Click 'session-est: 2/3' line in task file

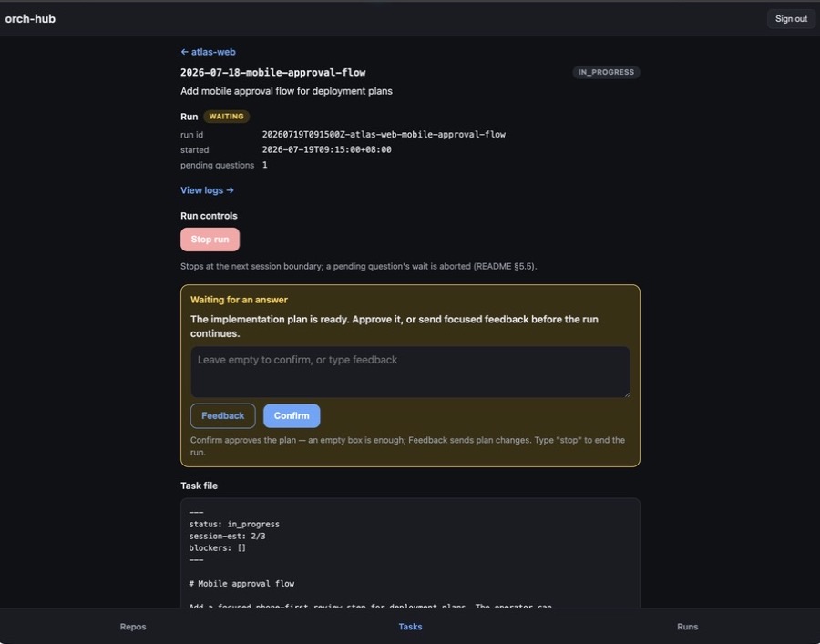(227, 536)
